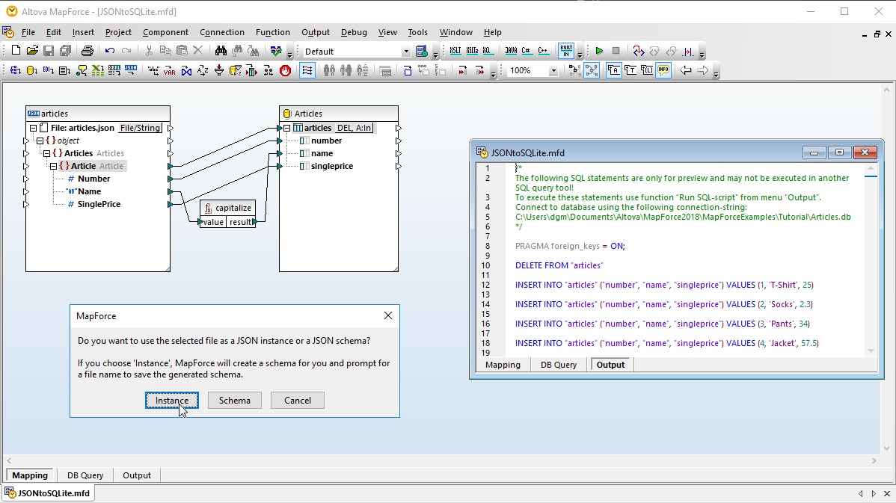This screenshot has height=503, width=896.
Task: Collapse the 'Article' JSON node
Action: (53, 166)
